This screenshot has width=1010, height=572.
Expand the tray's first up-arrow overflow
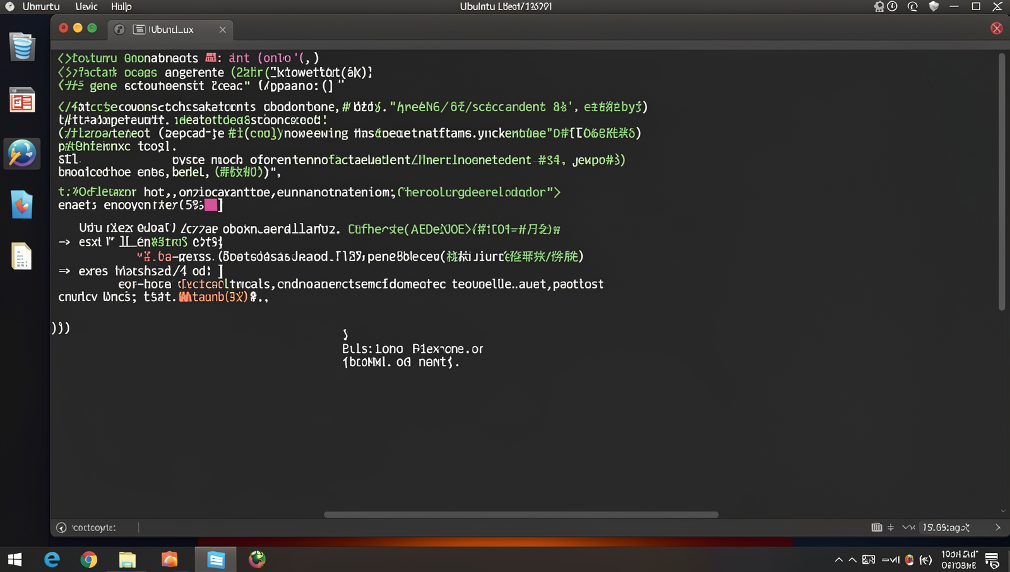tap(838, 559)
